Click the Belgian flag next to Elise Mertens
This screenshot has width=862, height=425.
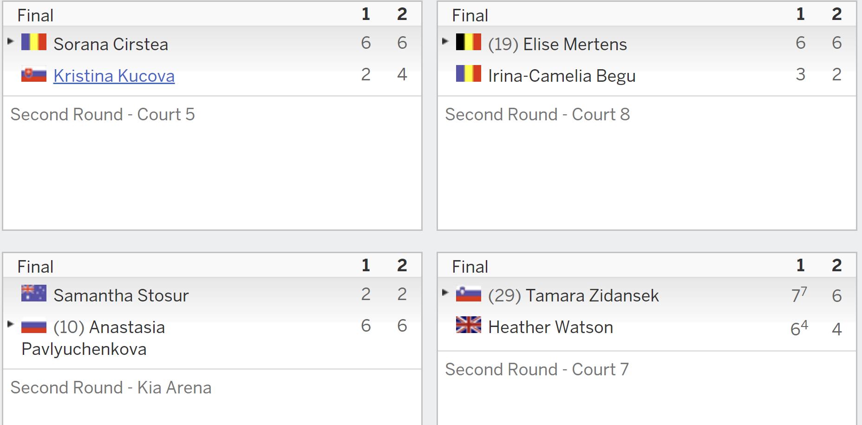[469, 42]
